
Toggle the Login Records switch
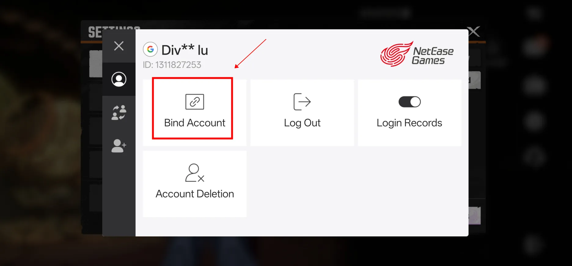[409, 102]
